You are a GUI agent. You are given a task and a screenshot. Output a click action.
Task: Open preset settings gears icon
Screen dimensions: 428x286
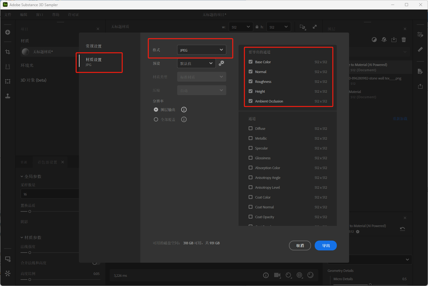(221, 63)
